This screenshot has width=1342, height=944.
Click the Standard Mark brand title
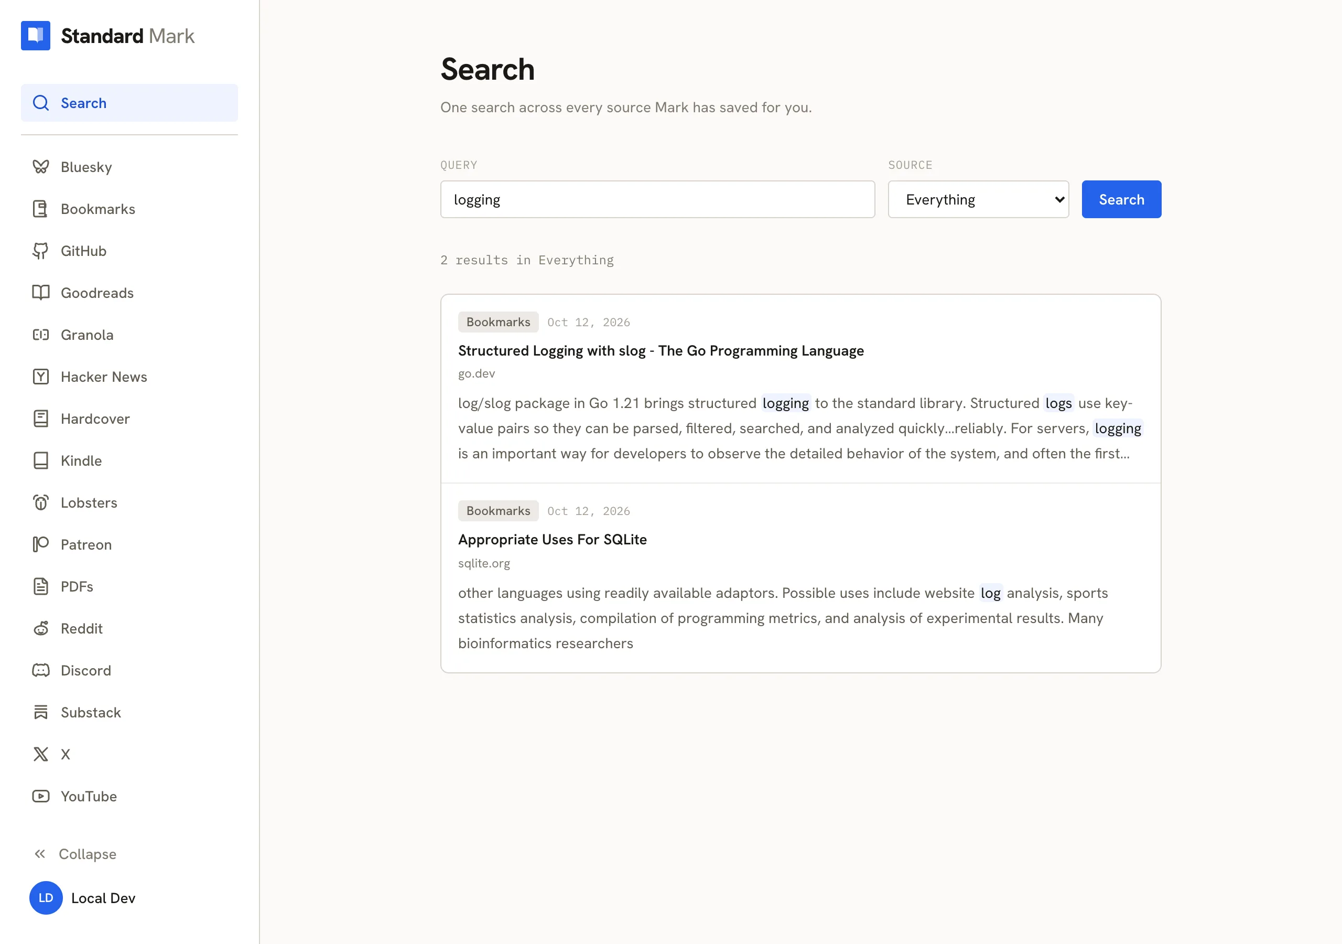point(127,36)
